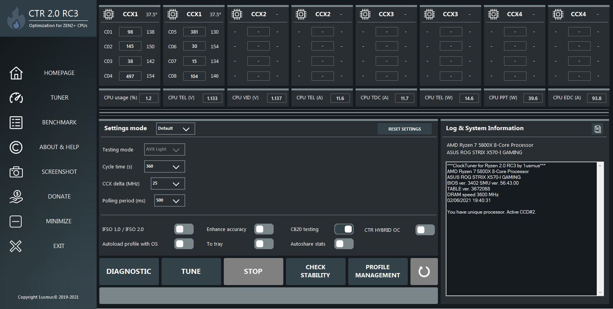Toggle IFSO 1.0 / IFSO 2.0 switch
The height and width of the screenshot is (309, 613).
184,229
